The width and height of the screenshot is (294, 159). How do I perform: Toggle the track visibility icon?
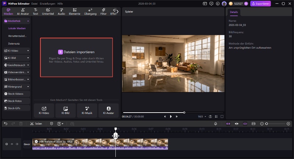[x=12, y=144]
